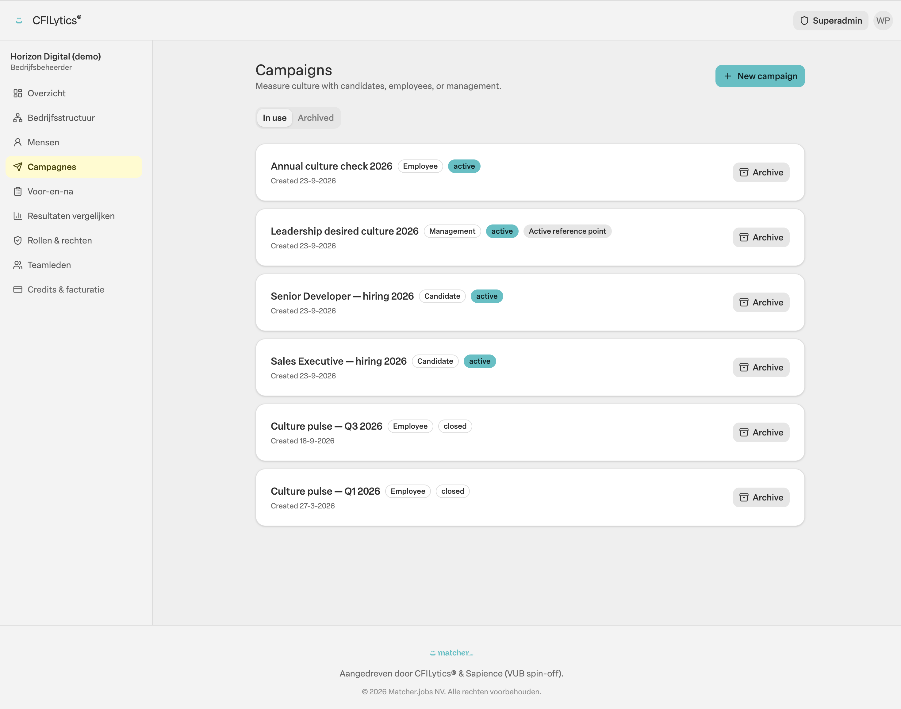The width and height of the screenshot is (901, 709).
Task: Click 'Created 27-3-2026' date text
Action: click(x=303, y=506)
